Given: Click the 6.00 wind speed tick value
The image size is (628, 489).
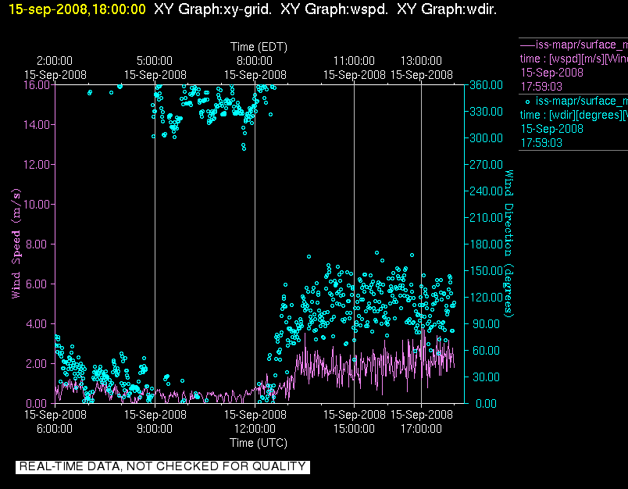Looking at the screenshot, I should pyautogui.click(x=37, y=284).
